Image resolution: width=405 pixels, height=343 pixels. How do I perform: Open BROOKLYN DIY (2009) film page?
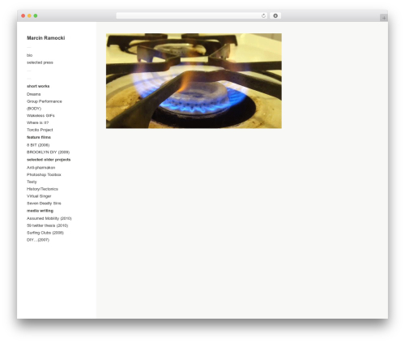click(48, 152)
